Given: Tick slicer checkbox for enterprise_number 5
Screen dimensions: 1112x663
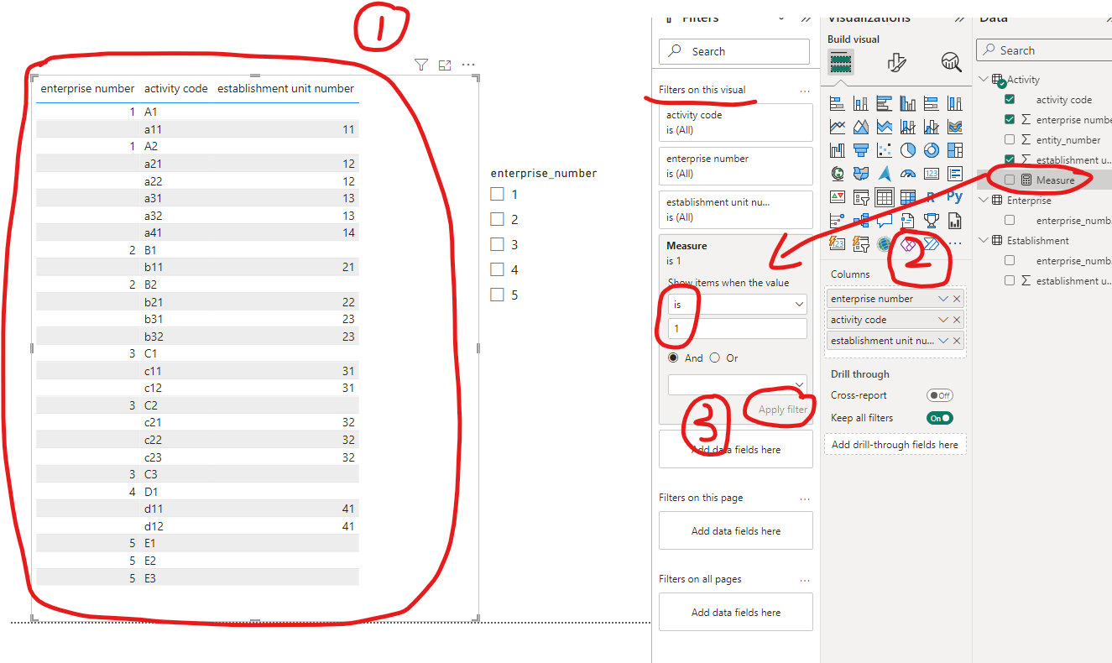Looking at the screenshot, I should pos(497,295).
